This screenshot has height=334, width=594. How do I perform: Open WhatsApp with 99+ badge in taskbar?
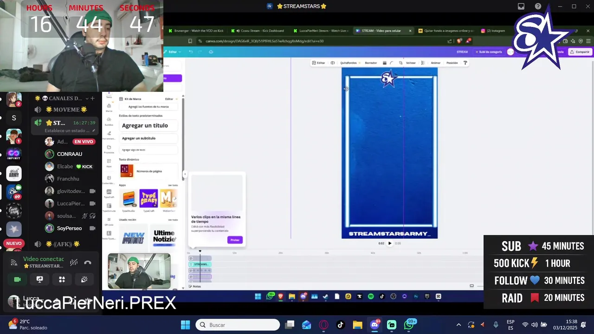click(x=409, y=324)
